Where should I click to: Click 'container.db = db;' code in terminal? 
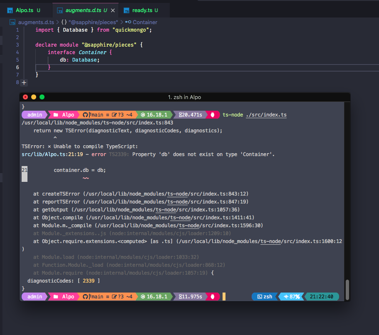pos(79,170)
